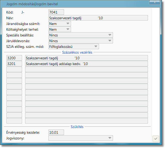
Task: Open the Költséghelyet terhel dropdown
Action: (60, 29)
